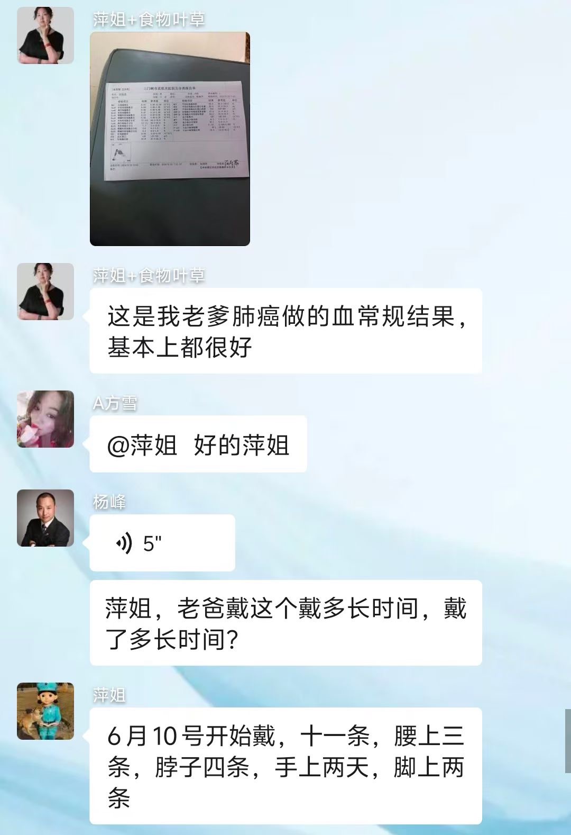Tap the name 萍姐+食物叶草 above the 血常规 message
571x835 pixels.
point(149,276)
